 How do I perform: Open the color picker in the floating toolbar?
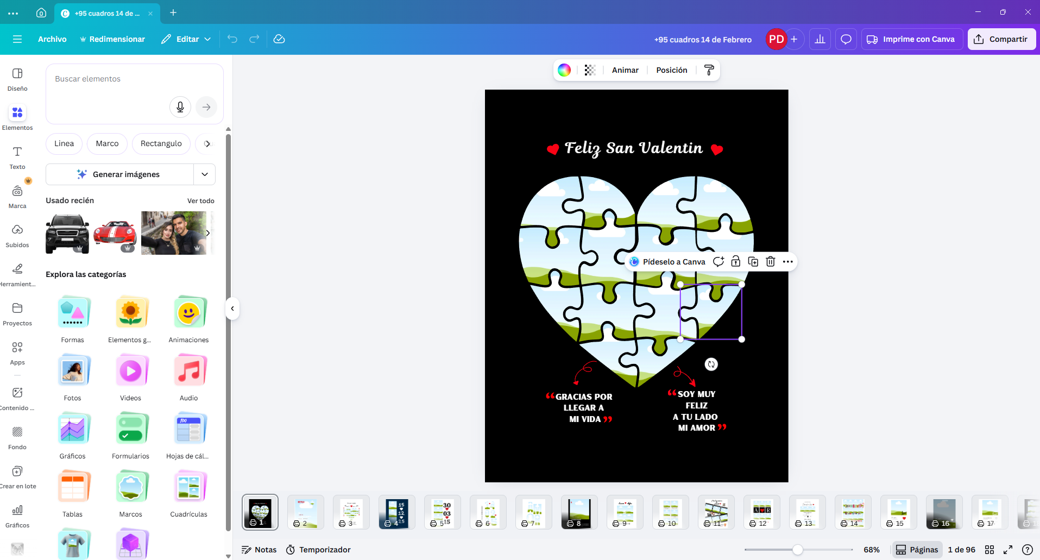(x=564, y=70)
